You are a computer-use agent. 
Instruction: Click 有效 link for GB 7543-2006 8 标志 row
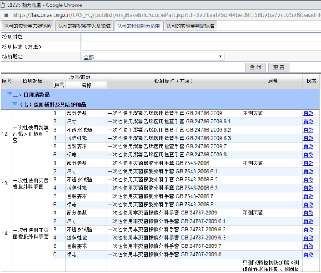point(308,205)
